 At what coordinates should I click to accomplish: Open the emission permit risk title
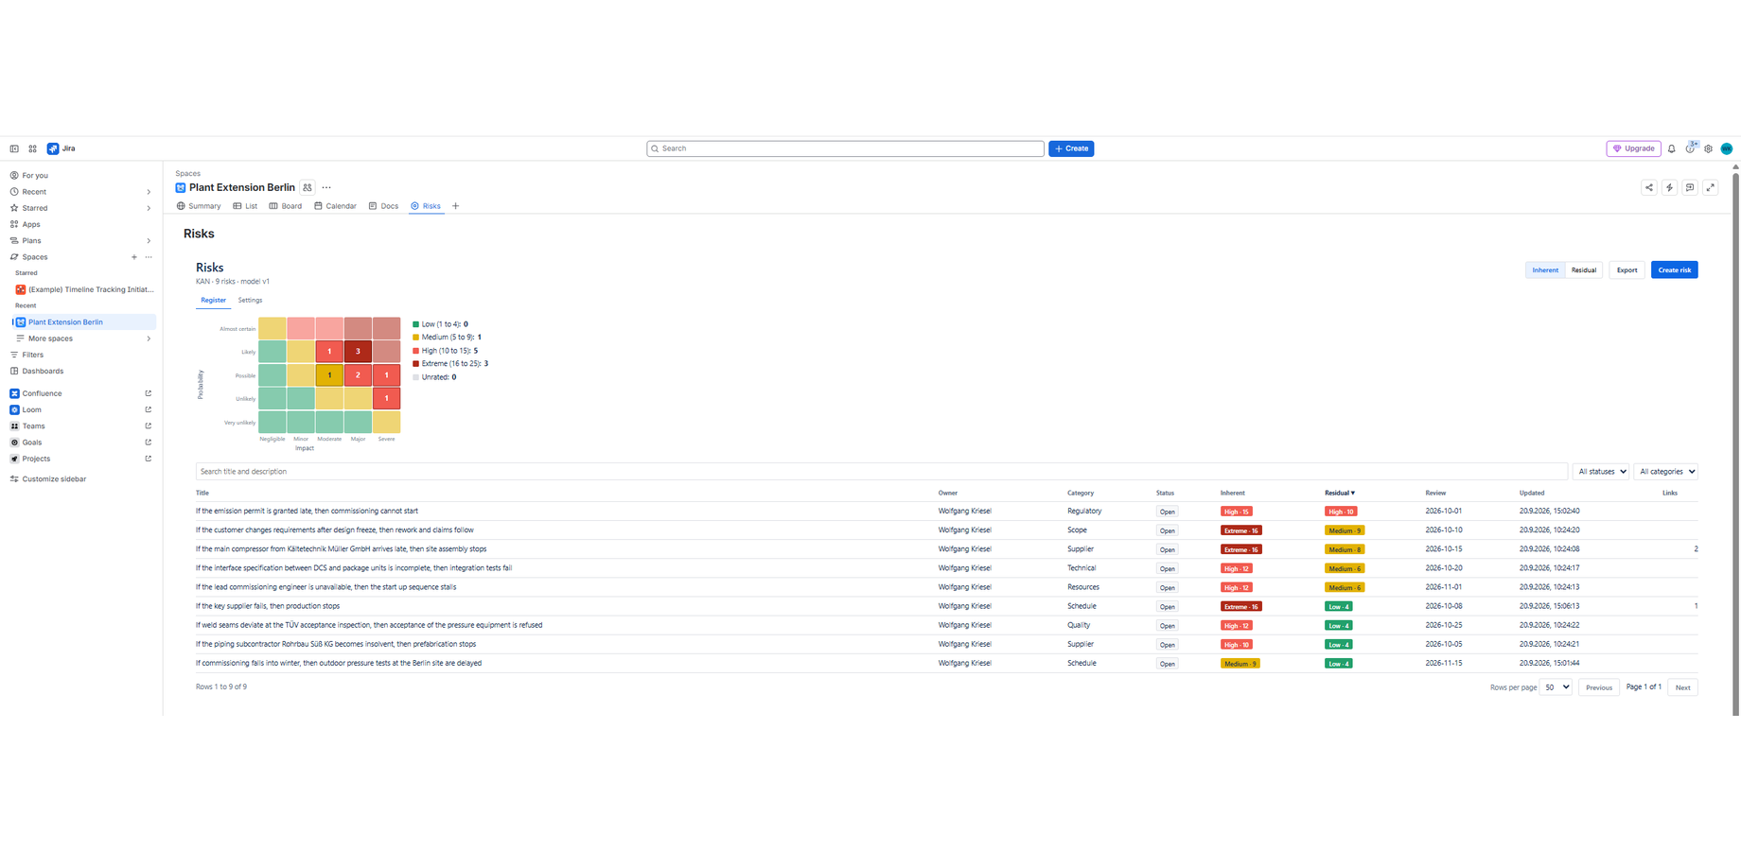[307, 511]
